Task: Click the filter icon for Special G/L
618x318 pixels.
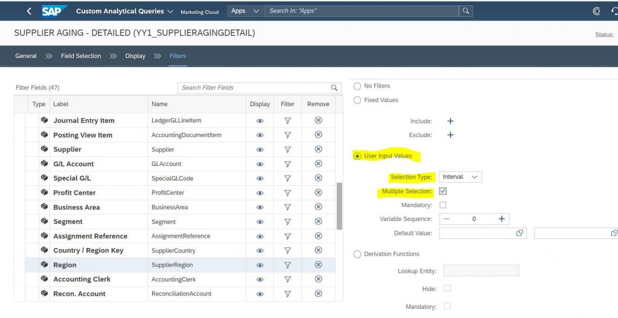Action: coord(288,178)
